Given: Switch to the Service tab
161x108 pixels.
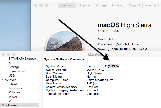Looking at the screenshot, I should (151, 5).
